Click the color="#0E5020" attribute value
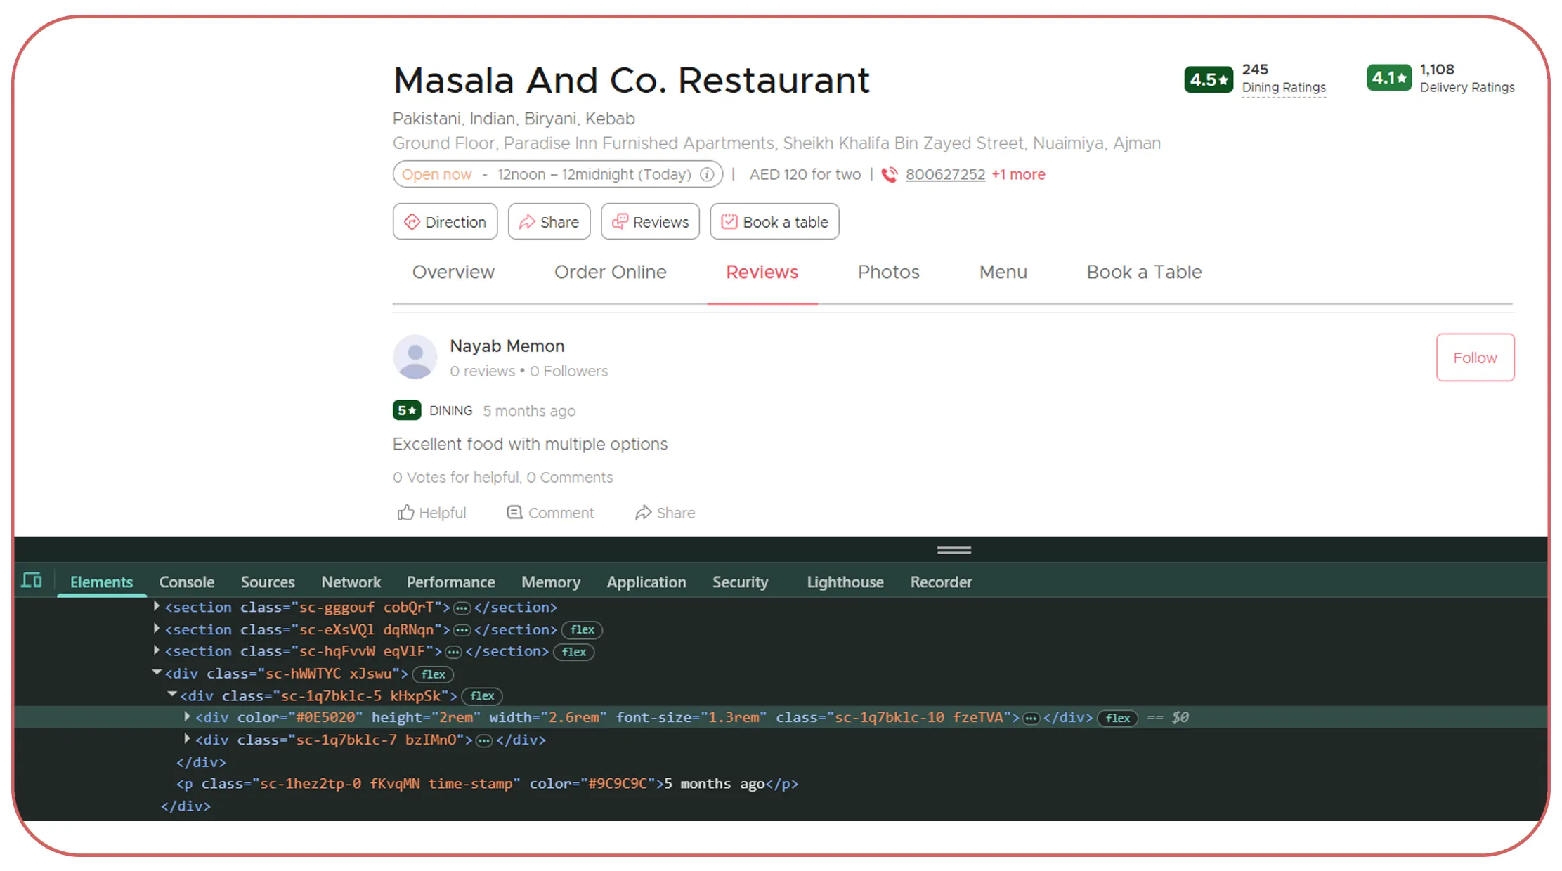 point(325,717)
